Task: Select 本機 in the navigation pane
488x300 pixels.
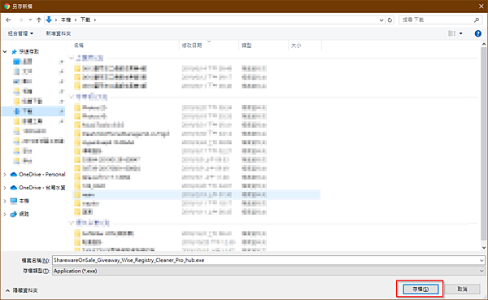Action: [x=24, y=201]
